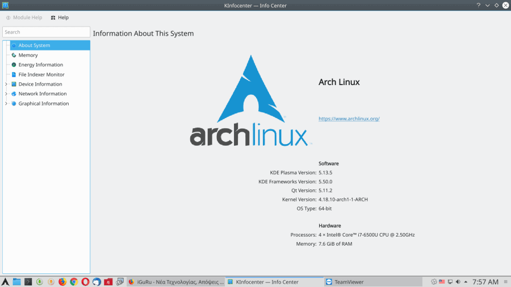Open the volume speaker tray icon
The image size is (511, 287).
coord(458,282)
